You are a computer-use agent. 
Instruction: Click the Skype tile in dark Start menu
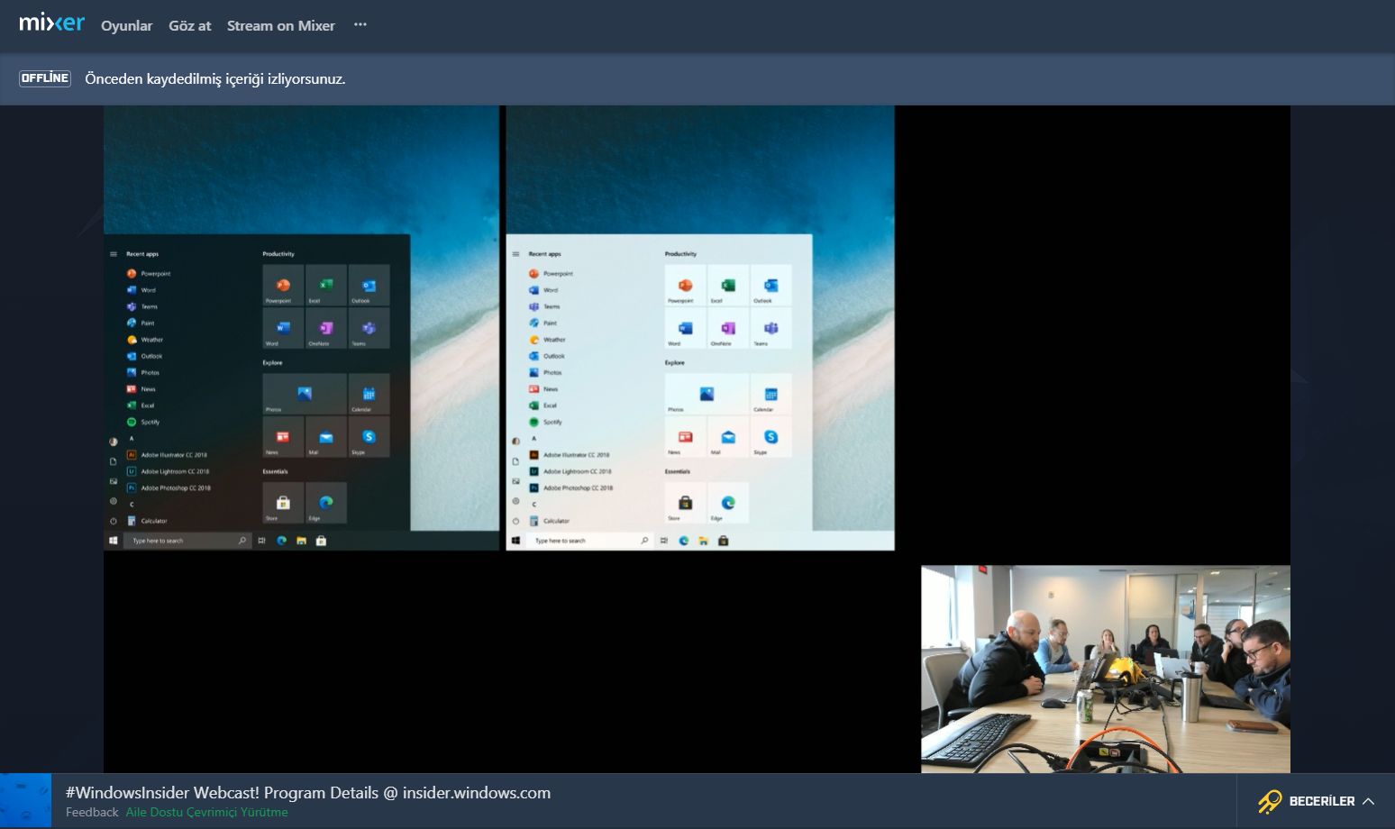coord(369,437)
